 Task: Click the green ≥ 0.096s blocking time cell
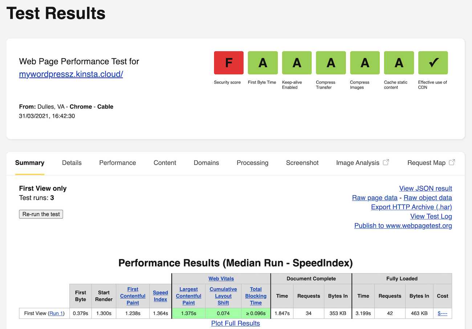point(256,313)
